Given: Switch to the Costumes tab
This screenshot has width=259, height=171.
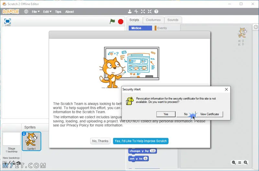Looking at the screenshot, I should pyautogui.click(x=153, y=20).
